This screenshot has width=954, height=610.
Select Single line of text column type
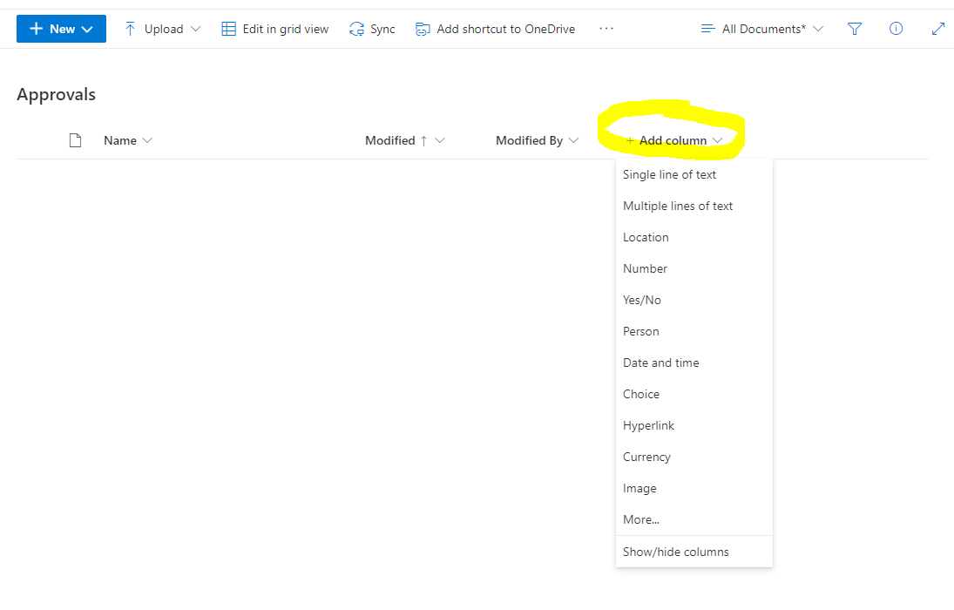click(x=669, y=174)
